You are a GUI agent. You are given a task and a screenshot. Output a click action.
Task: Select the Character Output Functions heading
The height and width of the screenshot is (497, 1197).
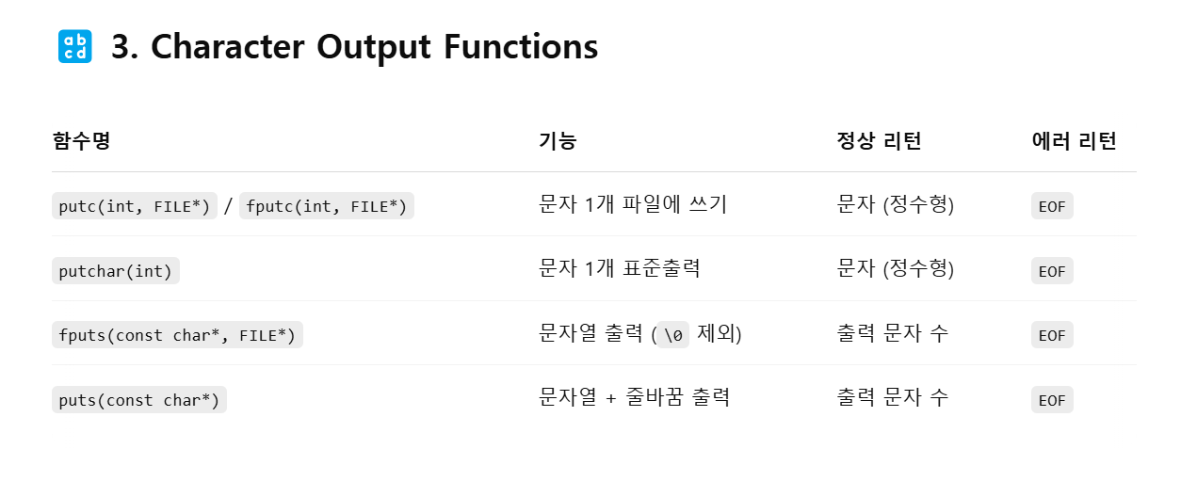[355, 46]
